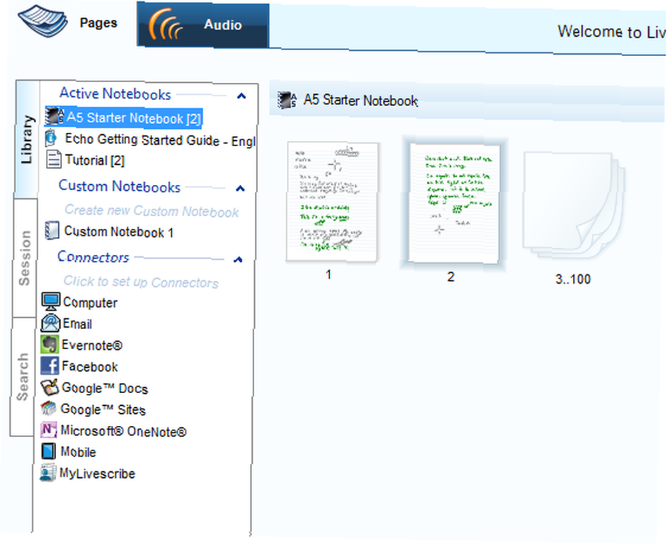This screenshot has height=546, width=667.
Task: Select the 'Mobile' connector label
Action: click(x=78, y=452)
